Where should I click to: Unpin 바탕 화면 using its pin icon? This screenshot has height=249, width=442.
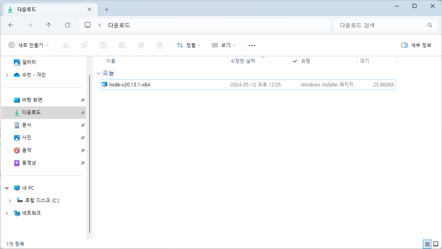click(x=83, y=100)
